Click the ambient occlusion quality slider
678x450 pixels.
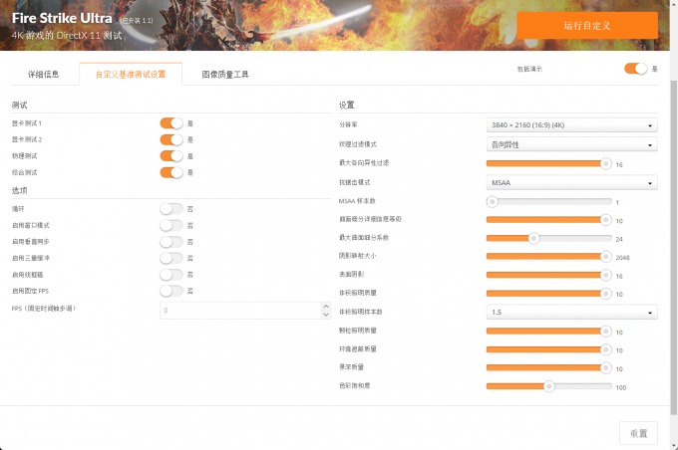(x=548, y=349)
